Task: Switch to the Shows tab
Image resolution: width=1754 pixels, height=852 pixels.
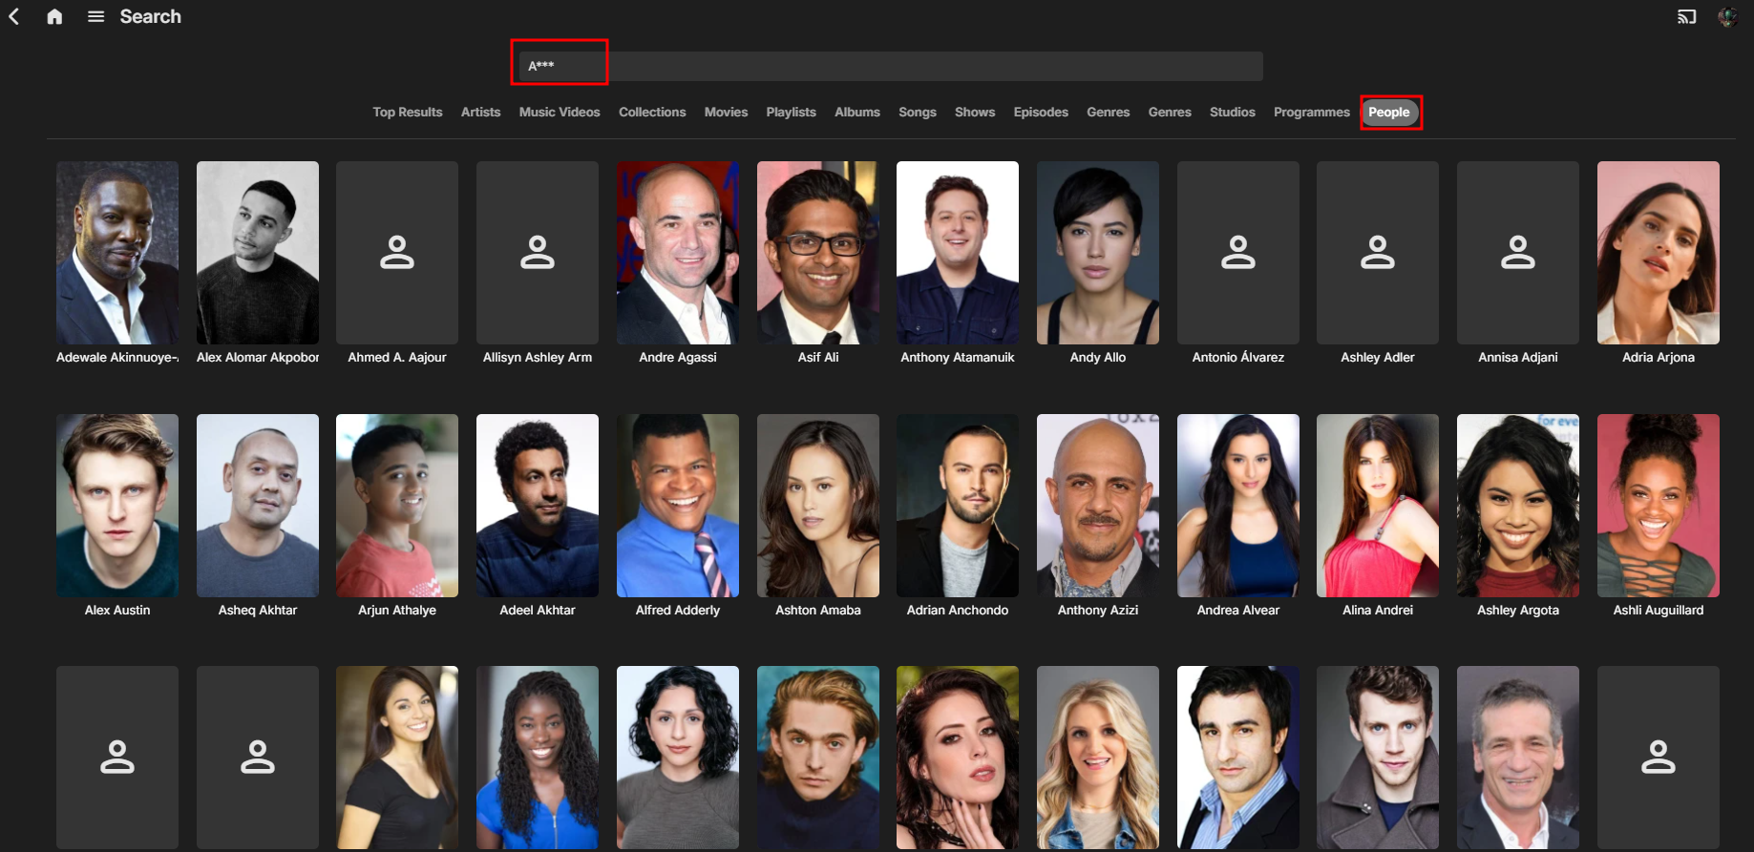Action: point(975,113)
